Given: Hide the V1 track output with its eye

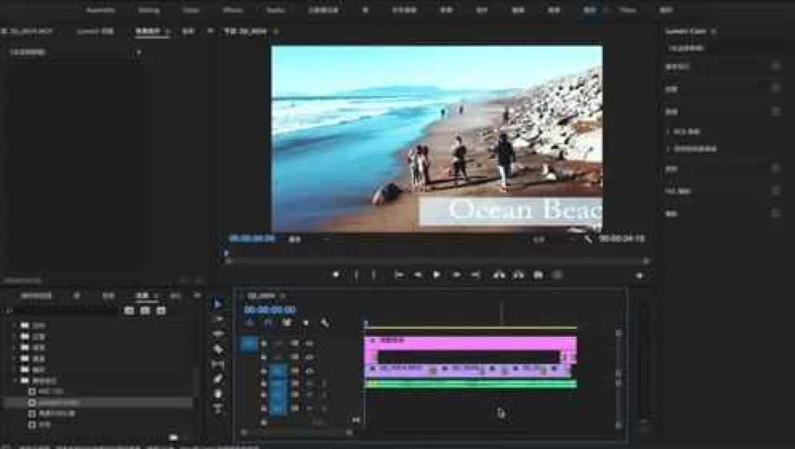Looking at the screenshot, I should tap(310, 370).
